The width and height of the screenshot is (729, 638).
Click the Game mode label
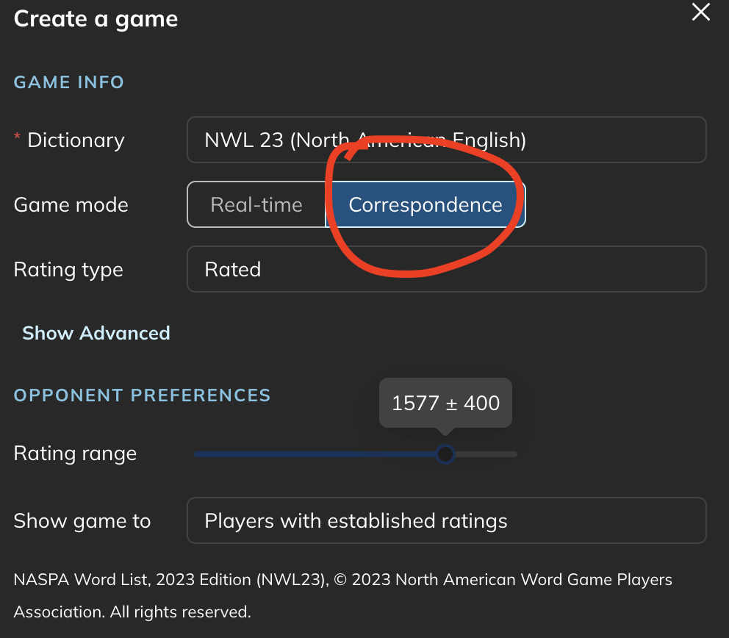pyautogui.click(x=71, y=204)
